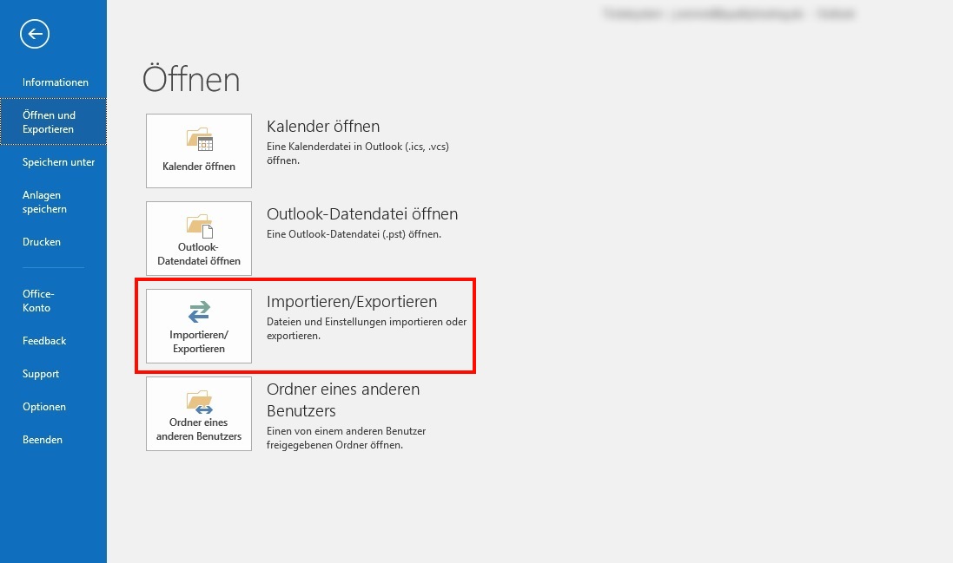The height and width of the screenshot is (563, 953).
Task: Open the Informationen page
Action: tap(56, 82)
